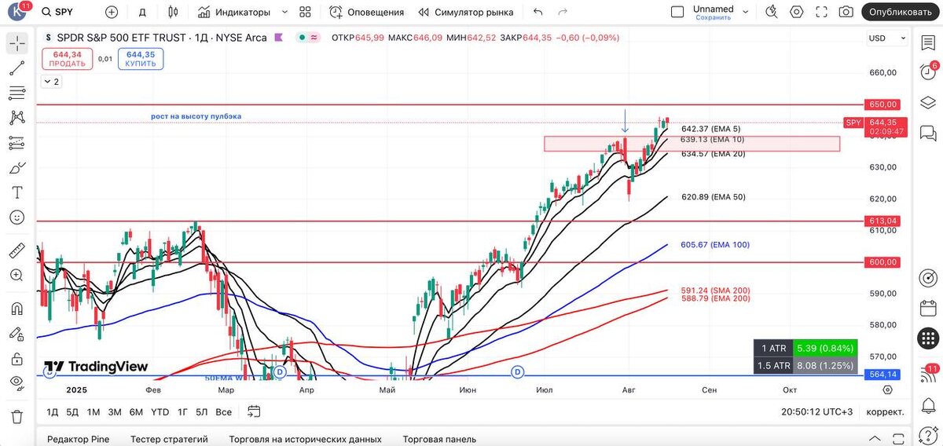This screenshot has height=446, width=943.
Task: Open the Fibonacci and Gann tools
Action: pos(17,93)
